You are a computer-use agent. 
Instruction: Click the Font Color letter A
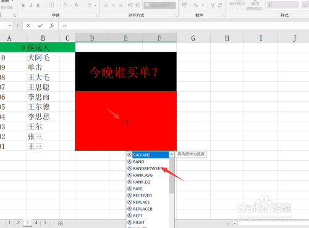pos(77,5)
